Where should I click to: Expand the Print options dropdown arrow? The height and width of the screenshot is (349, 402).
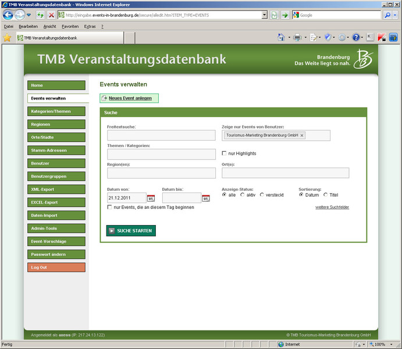pyautogui.click(x=305, y=37)
